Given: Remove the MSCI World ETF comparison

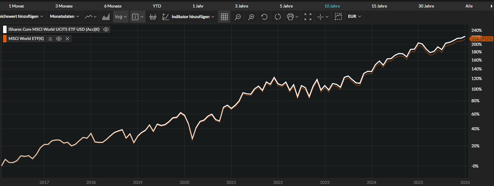Looking at the screenshot, I should point(67,39).
